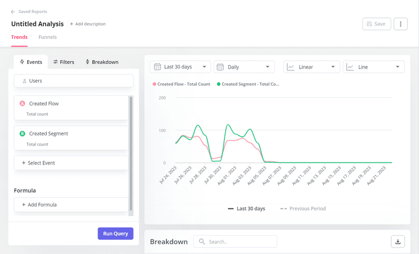Screen dimensions: 419x254
Task: Click the green B badge on Created Segment
Action: pos(23,134)
